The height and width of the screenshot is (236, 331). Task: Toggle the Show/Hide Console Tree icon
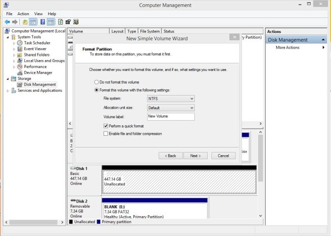click(33, 22)
